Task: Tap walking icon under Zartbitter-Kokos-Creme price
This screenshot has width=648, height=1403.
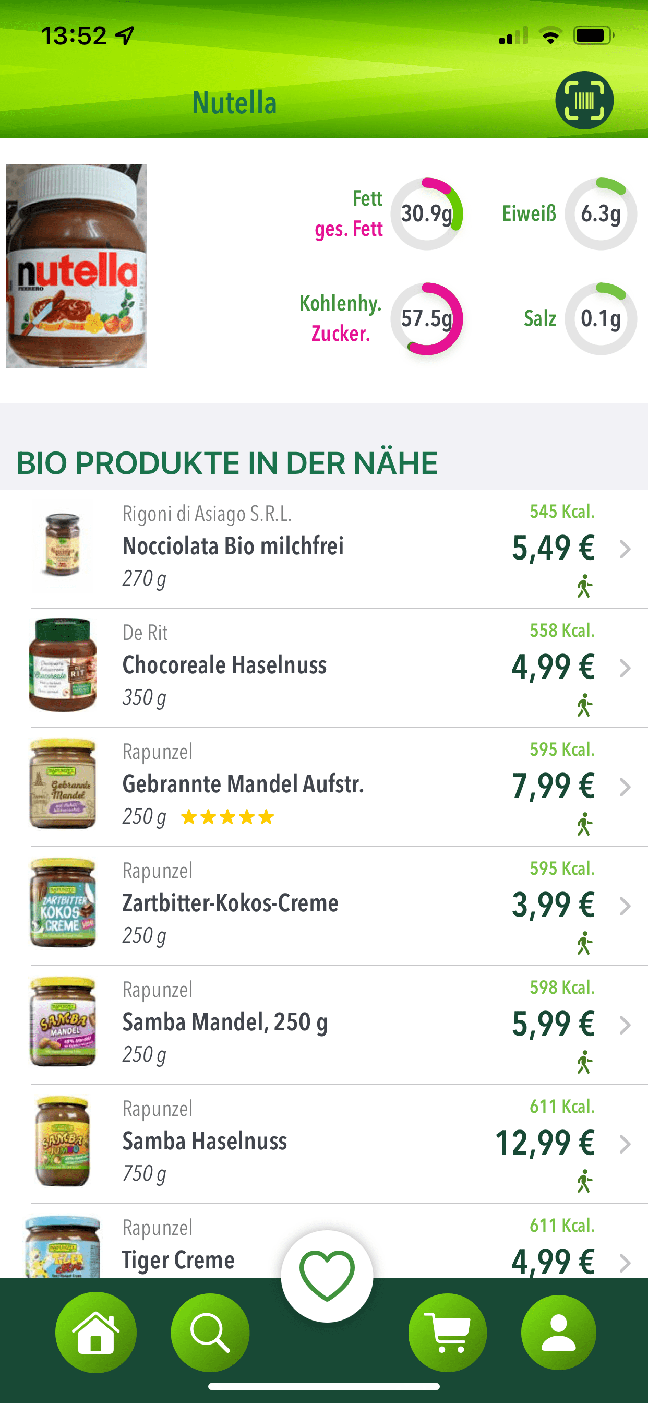Action: (584, 943)
